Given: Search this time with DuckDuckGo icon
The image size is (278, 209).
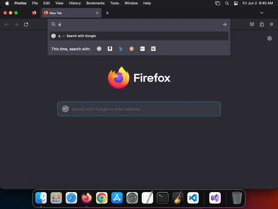Looking at the screenshot, I should pyautogui.click(x=132, y=49).
